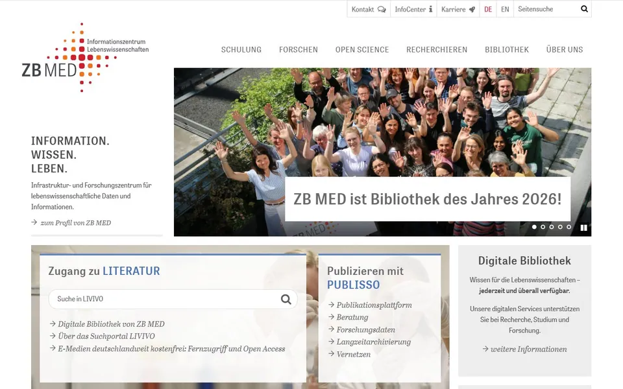The height and width of the screenshot is (389, 623).
Task: Open the Langzeitarchivierung link
Action: pyautogui.click(x=370, y=342)
